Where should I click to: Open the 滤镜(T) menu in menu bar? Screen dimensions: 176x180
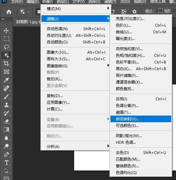(110, 2)
